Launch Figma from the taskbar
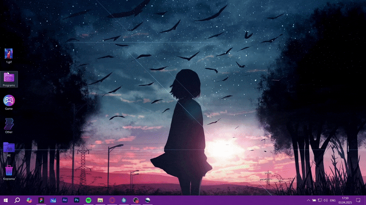 [41, 200]
